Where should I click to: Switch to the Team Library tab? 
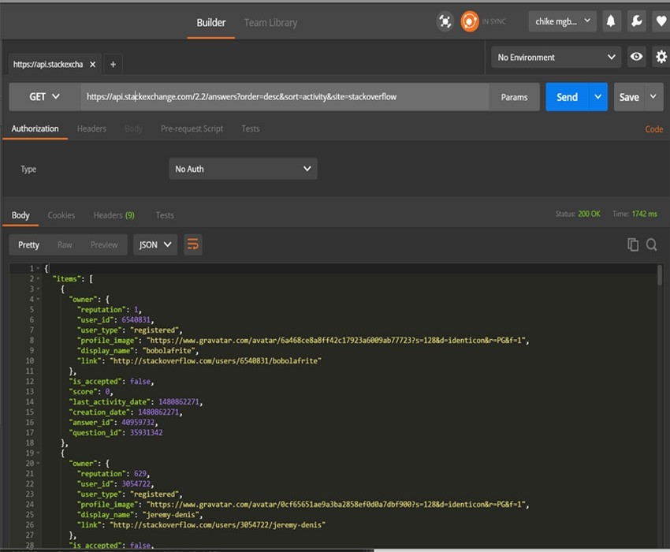tap(270, 23)
